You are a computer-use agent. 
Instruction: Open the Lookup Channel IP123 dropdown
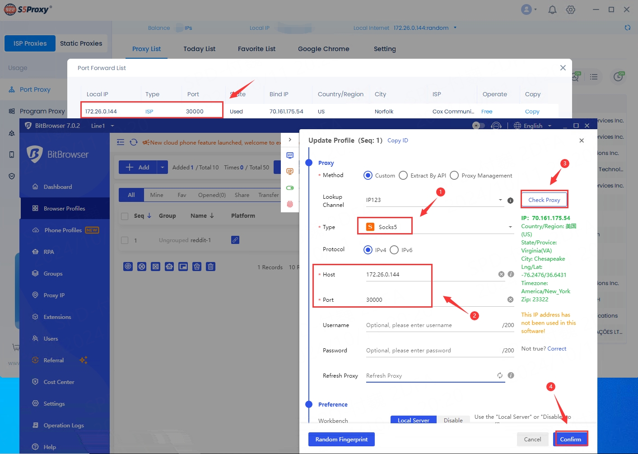click(500, 200)
